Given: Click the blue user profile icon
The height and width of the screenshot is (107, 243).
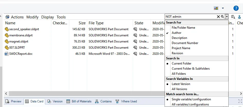Looking at the screenshot, I should pos(240,17).
